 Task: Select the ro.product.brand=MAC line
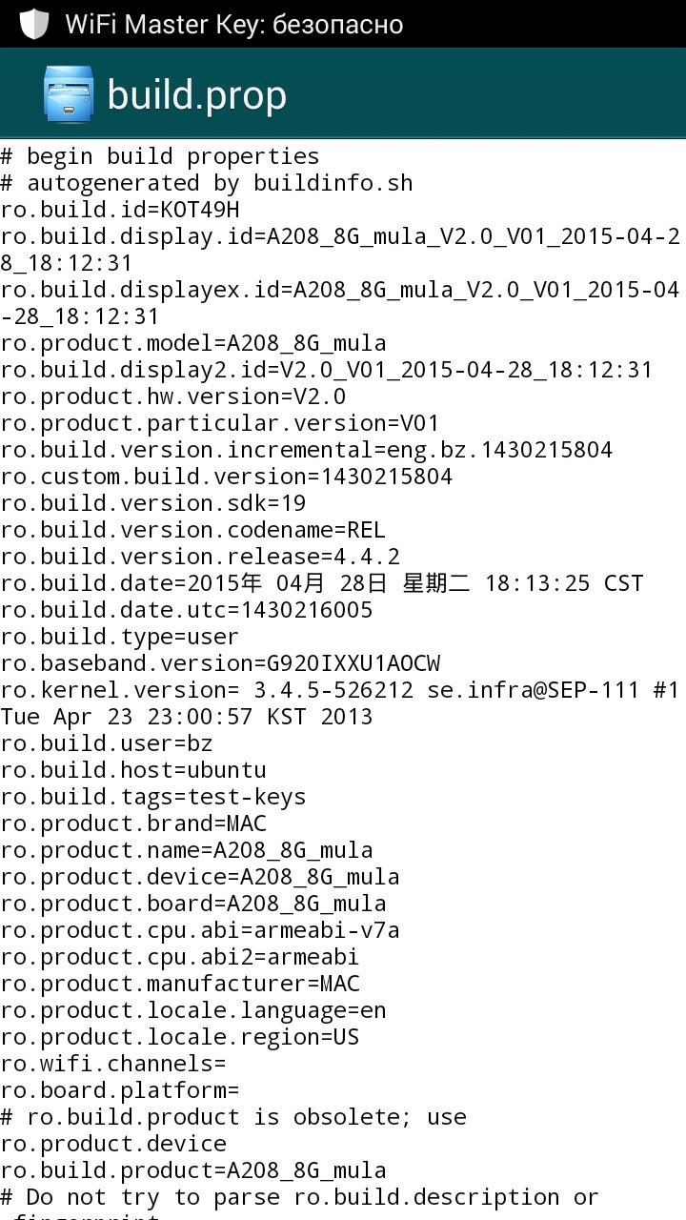(133, 823)
